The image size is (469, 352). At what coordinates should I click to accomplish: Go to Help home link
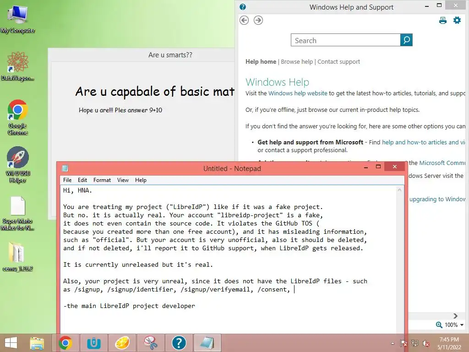point(261,62)
